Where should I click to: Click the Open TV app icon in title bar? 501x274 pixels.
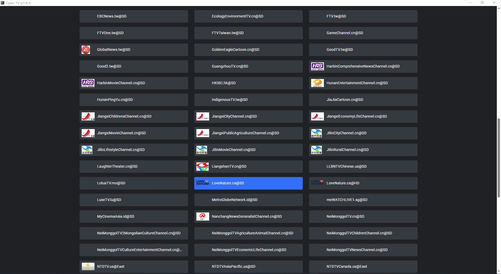(x=3, y=3)
